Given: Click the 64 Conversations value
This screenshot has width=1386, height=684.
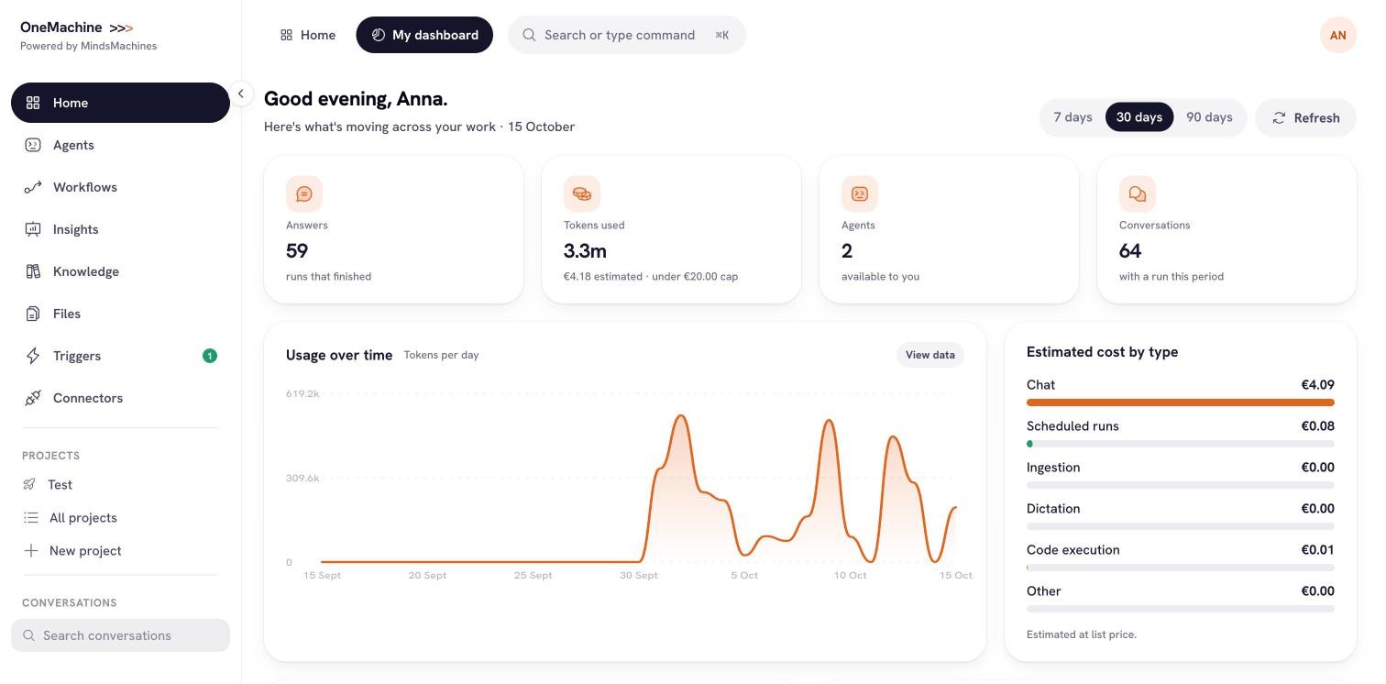Looking at the screenshot, I should (x=1130, y=250).
